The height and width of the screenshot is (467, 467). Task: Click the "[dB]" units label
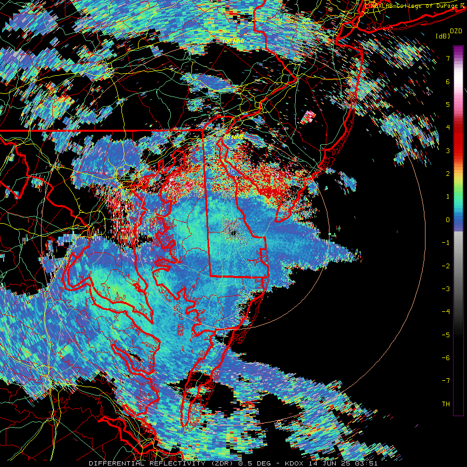tap(443, 36)
